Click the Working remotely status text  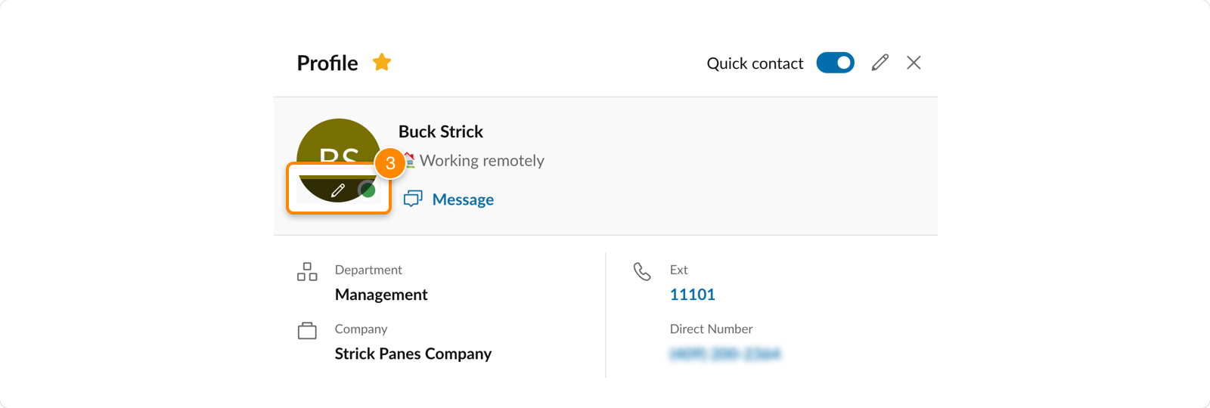[x=482, y=160]
